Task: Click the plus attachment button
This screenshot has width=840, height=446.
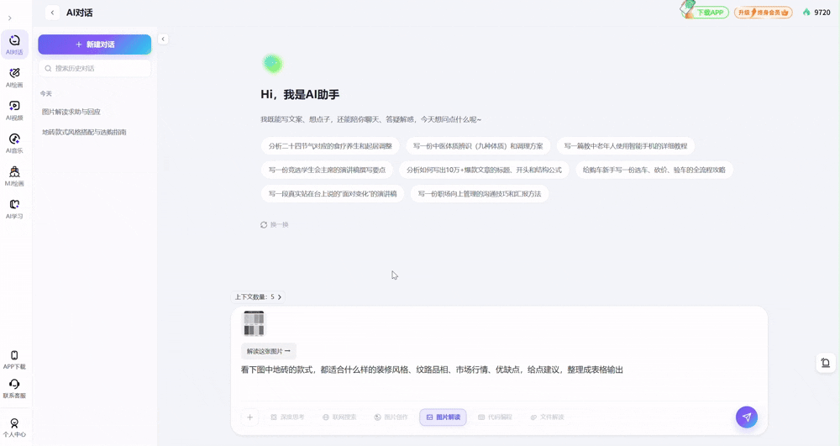Action: (x=249, y=417)
